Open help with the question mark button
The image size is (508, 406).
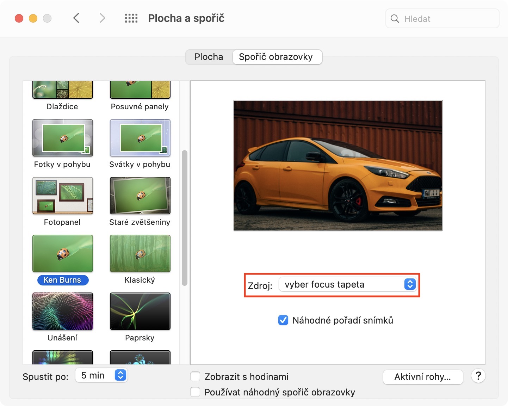tap(478, 376)
